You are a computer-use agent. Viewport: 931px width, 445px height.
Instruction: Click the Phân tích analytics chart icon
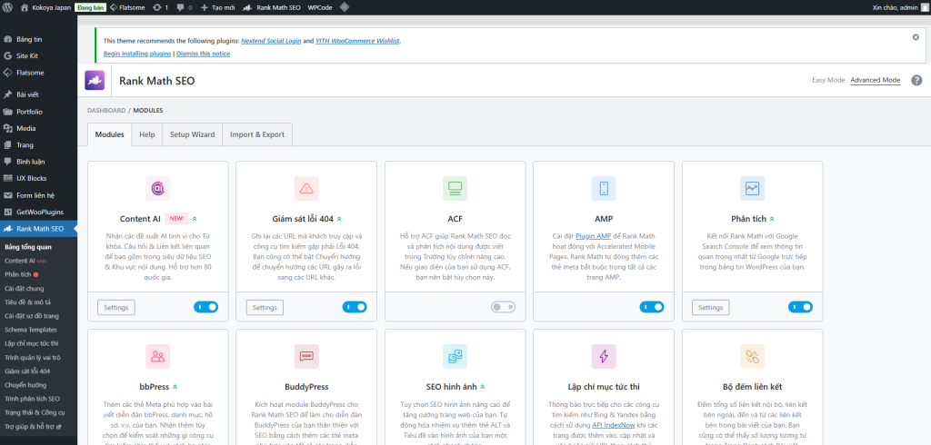coord(752,189)
